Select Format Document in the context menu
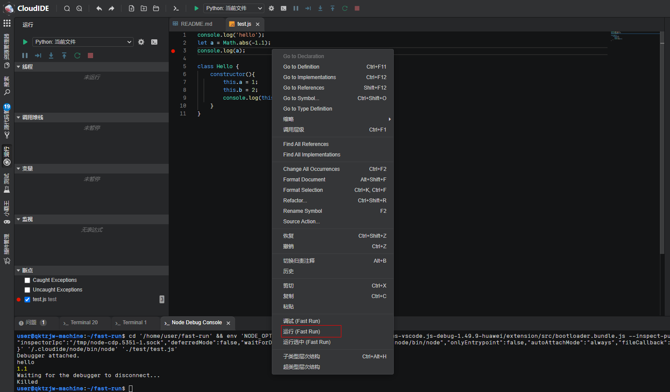Viewport: 670px width, 392px height. pyautogui.click(x=304, y=180)
